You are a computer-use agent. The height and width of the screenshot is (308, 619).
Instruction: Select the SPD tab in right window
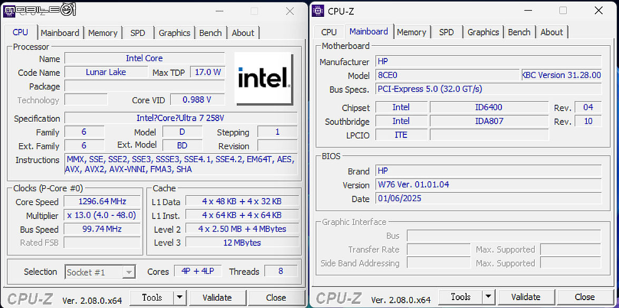[x=447, y=32]
